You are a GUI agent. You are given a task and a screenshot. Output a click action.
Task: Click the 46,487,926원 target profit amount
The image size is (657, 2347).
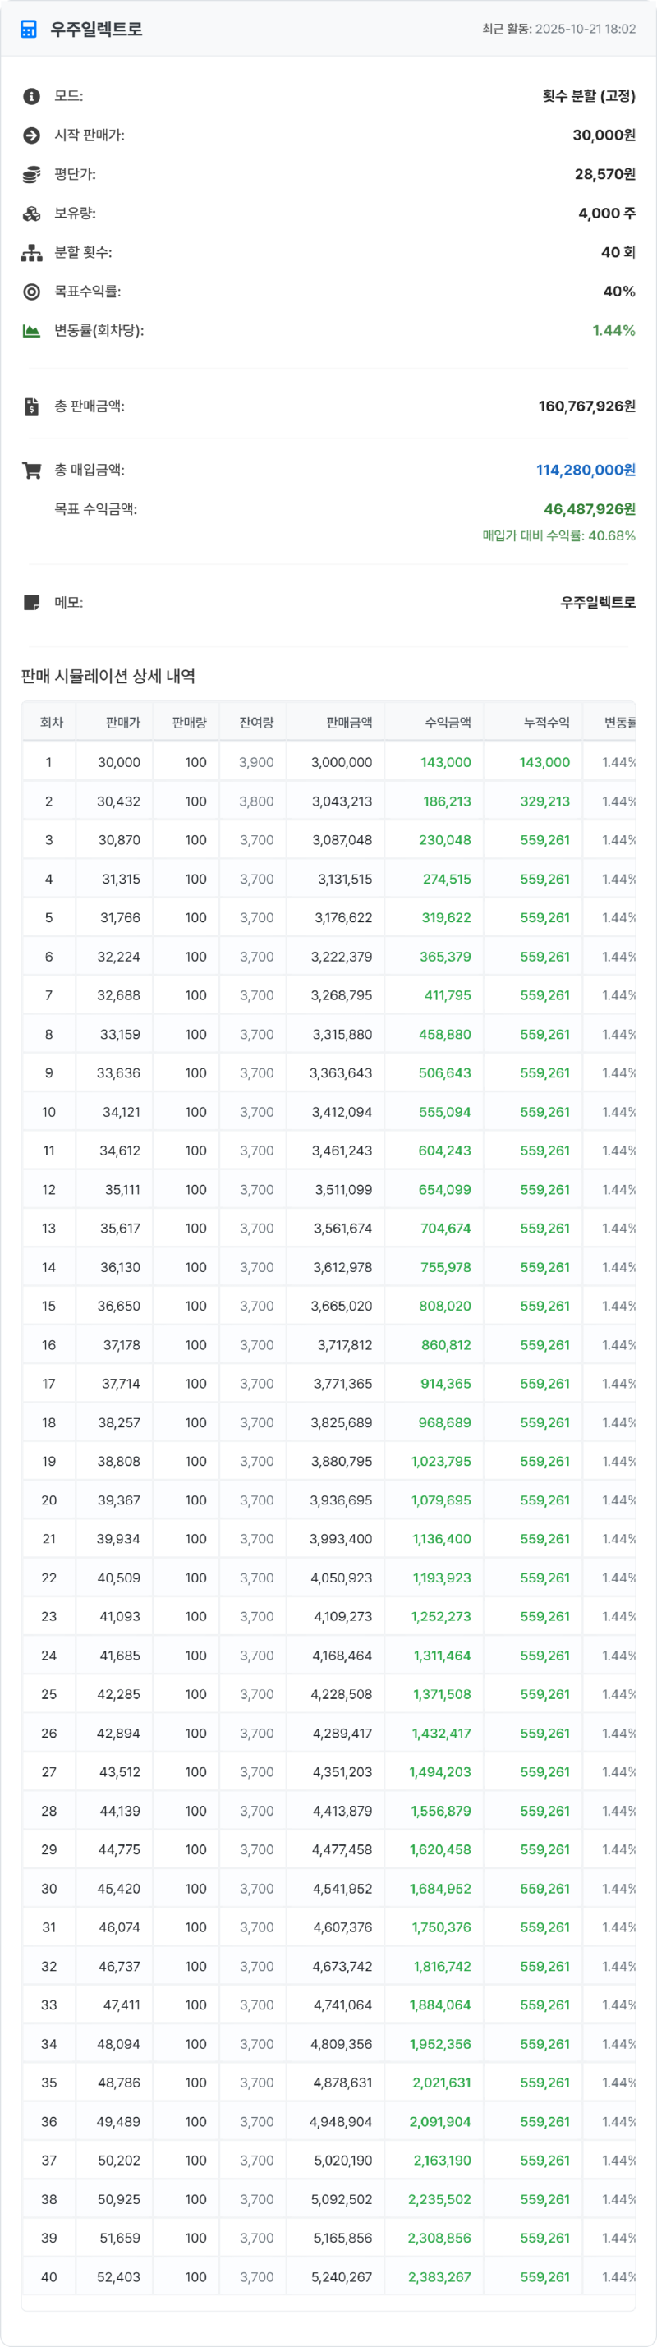point(590,509)
